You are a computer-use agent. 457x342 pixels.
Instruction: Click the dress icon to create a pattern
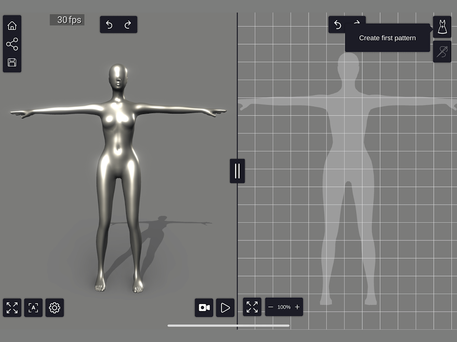442,27
